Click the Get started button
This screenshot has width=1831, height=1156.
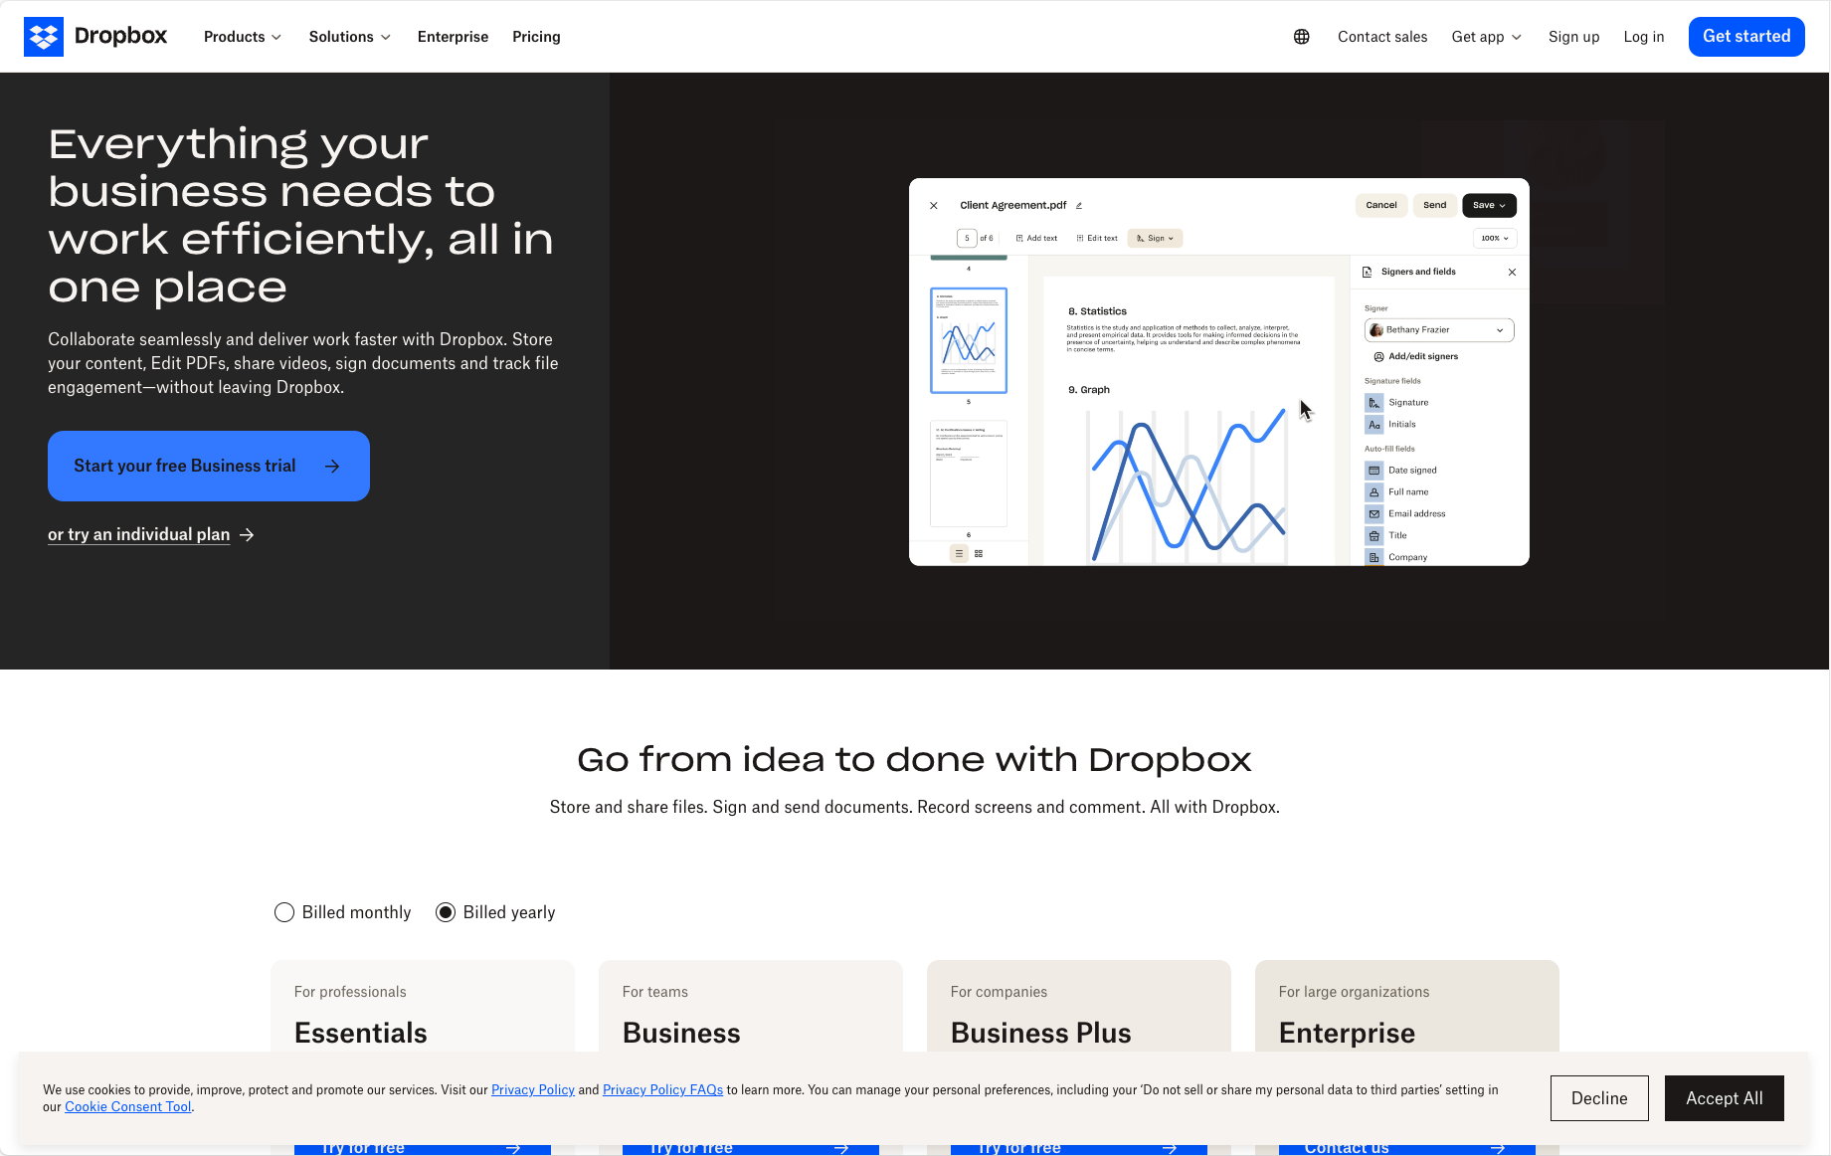[1746, 37]
